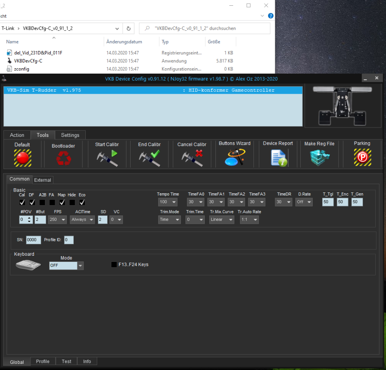Select the Common tab
Image resolution: width=386 pixels, height=370 pixels.
[x=19, y=179]
